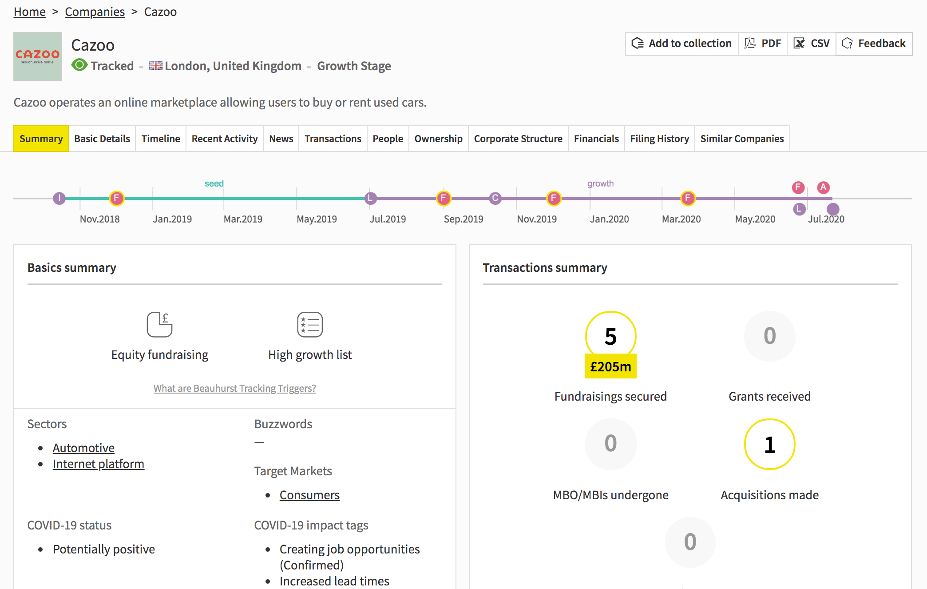Click the 'seed' stage label on timeline
927x589 pixels.
[x=214, y=183]
